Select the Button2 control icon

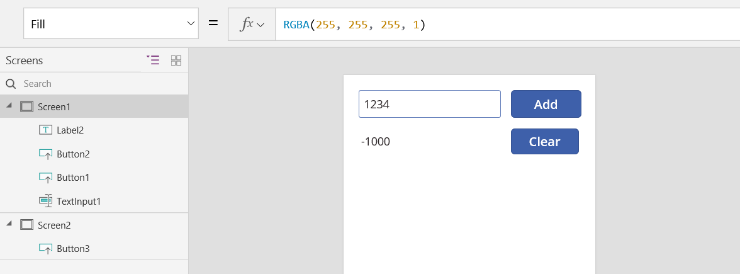point(45,154)
